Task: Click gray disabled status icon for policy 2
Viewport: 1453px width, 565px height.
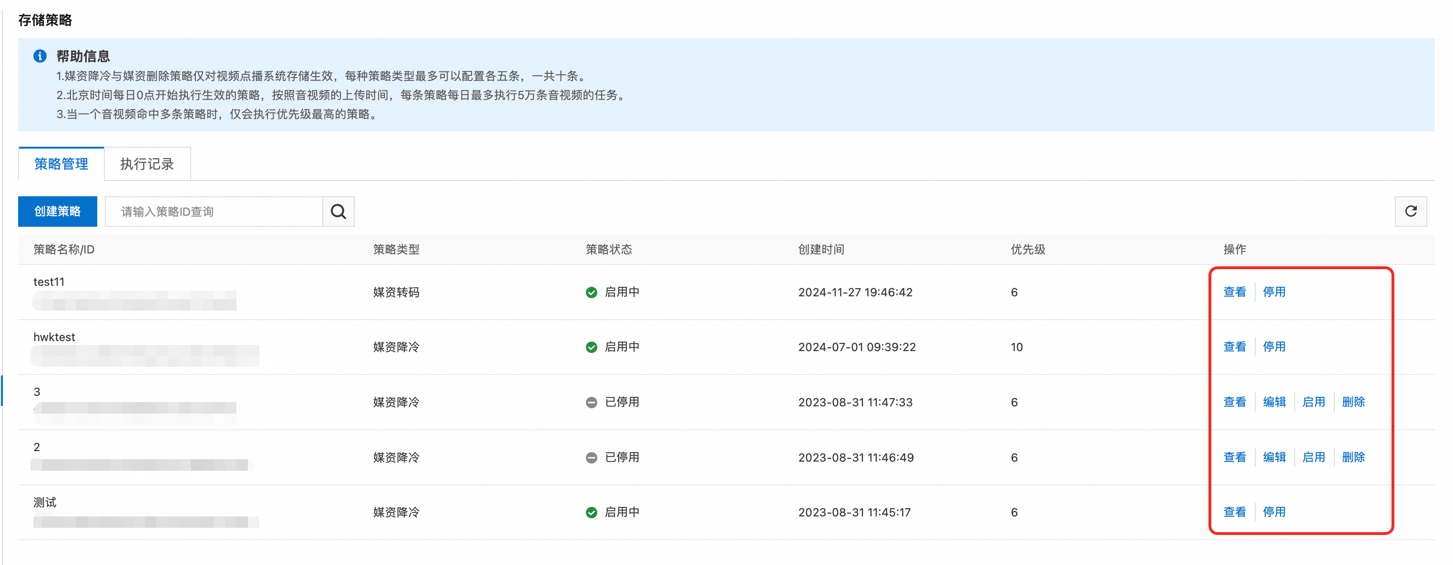Action: coord(591,457)
